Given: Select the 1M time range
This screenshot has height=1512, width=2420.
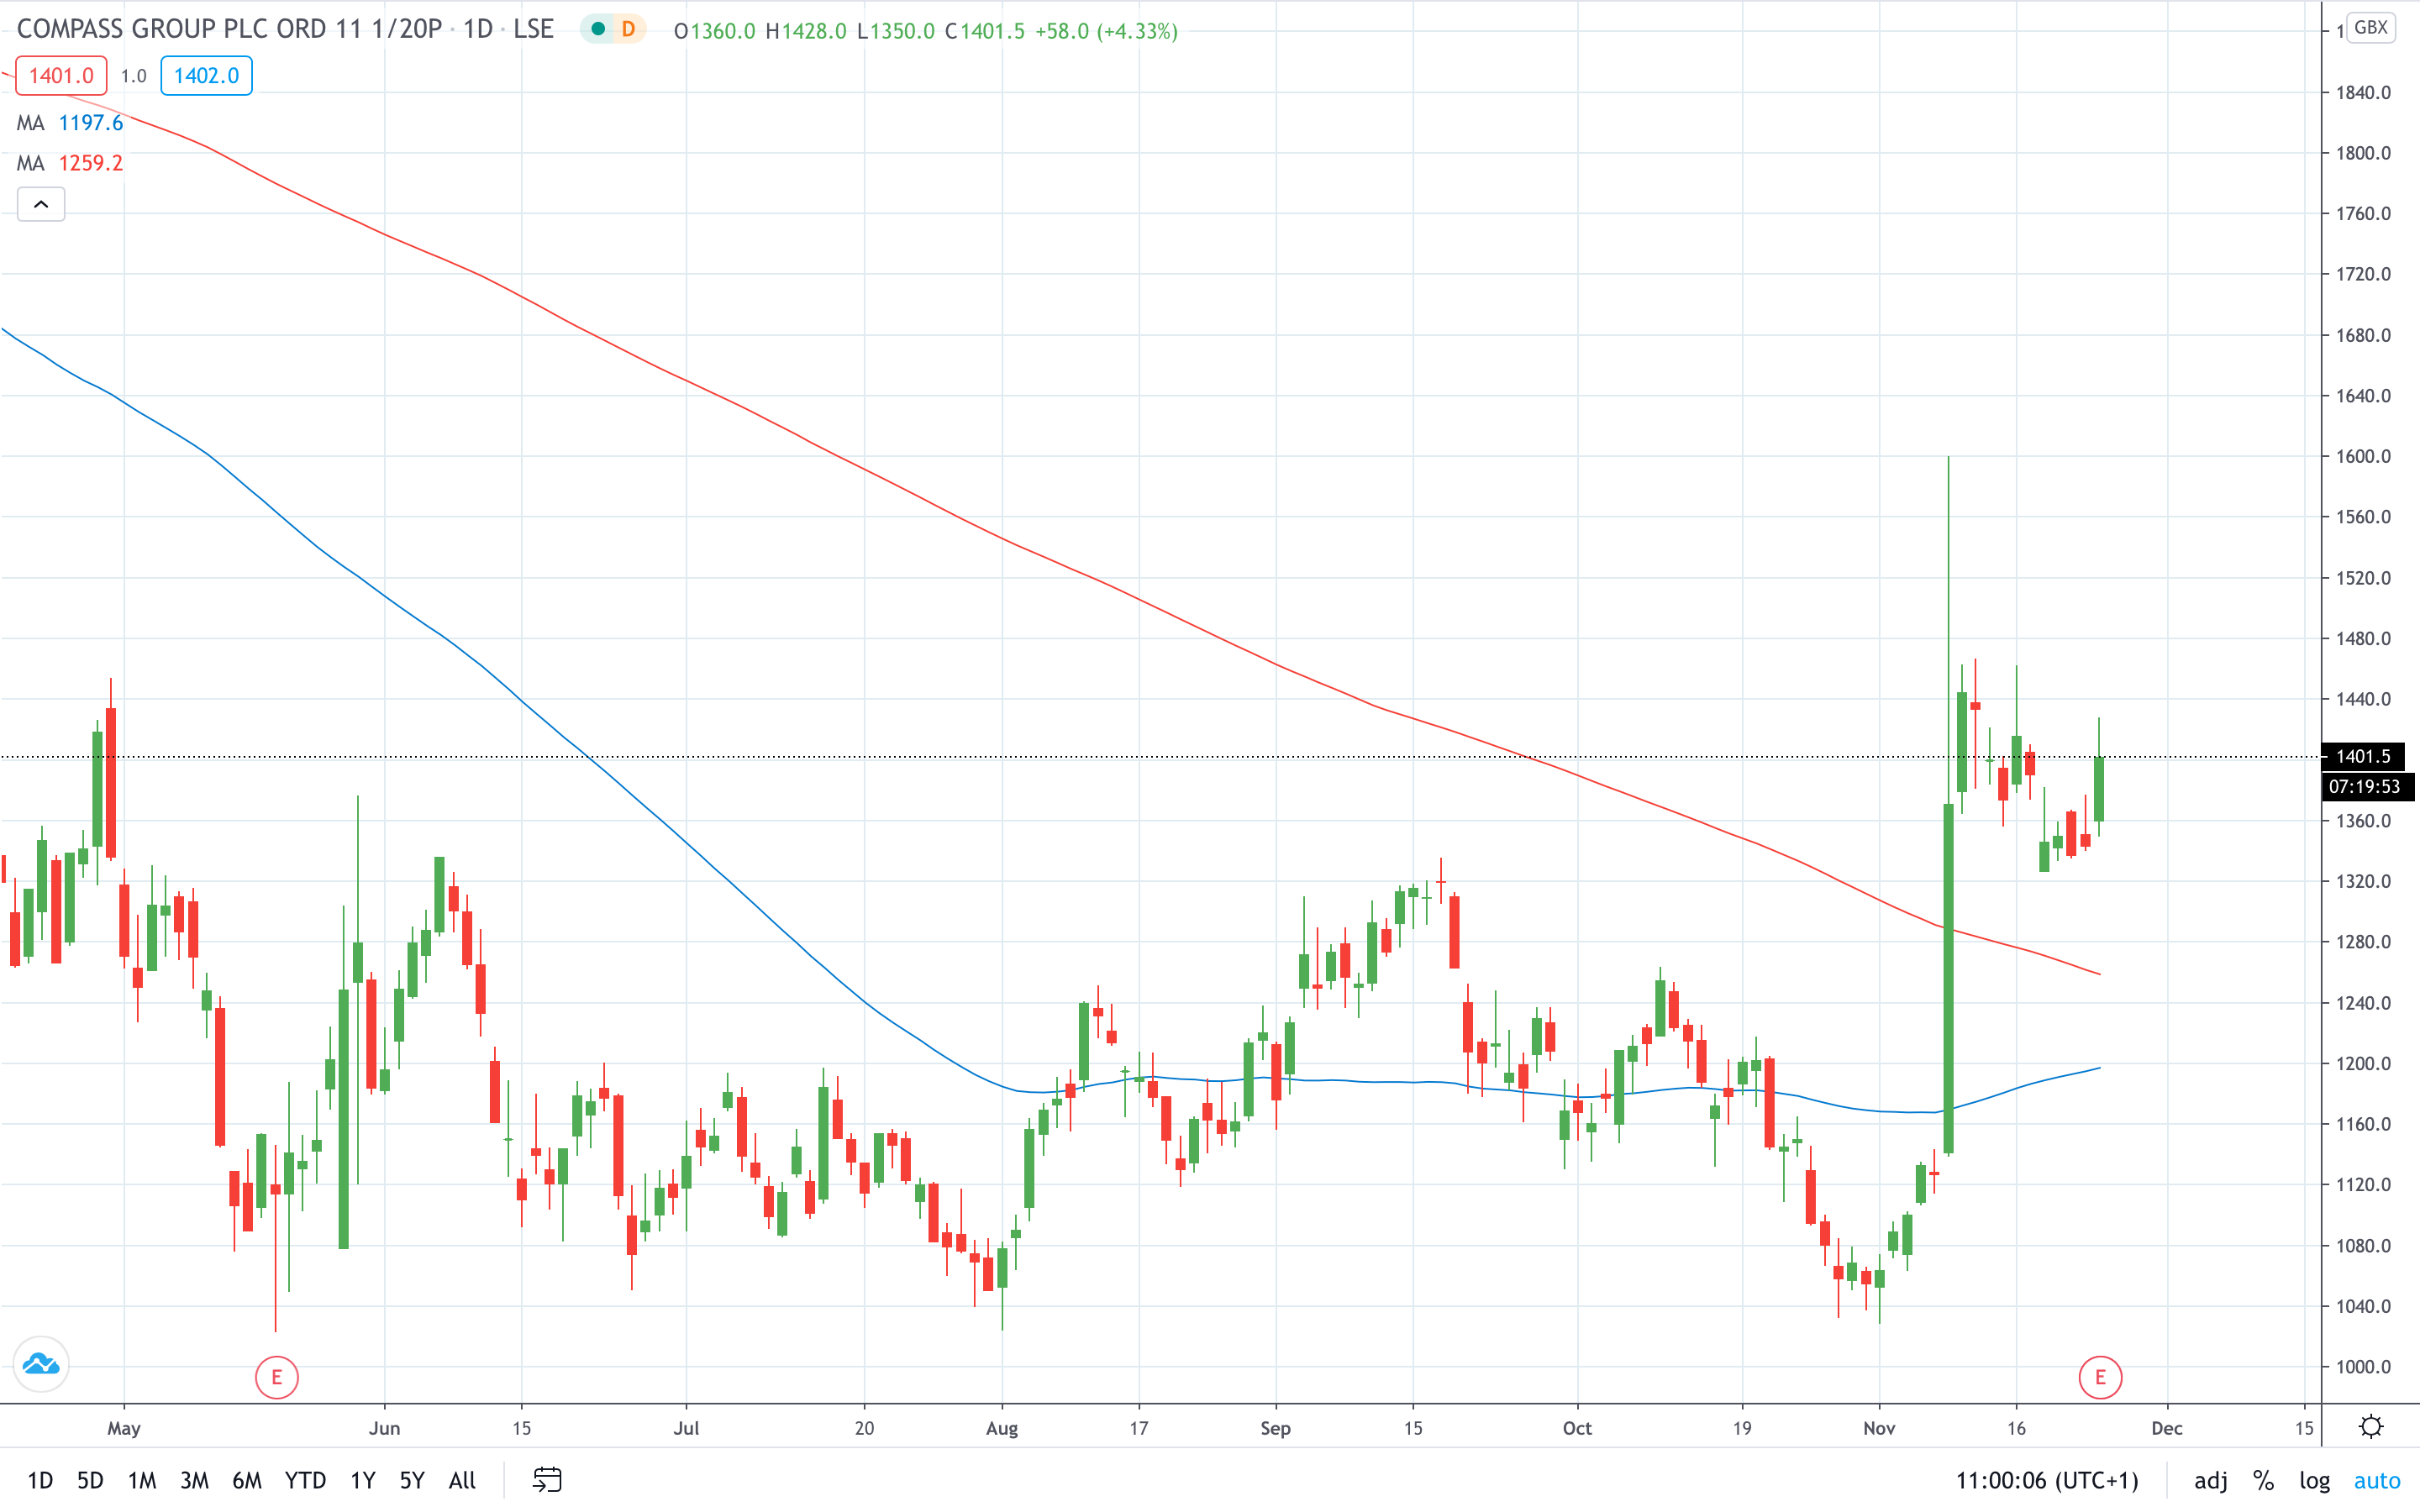Looking at the screenshot, I should 142,1480.
